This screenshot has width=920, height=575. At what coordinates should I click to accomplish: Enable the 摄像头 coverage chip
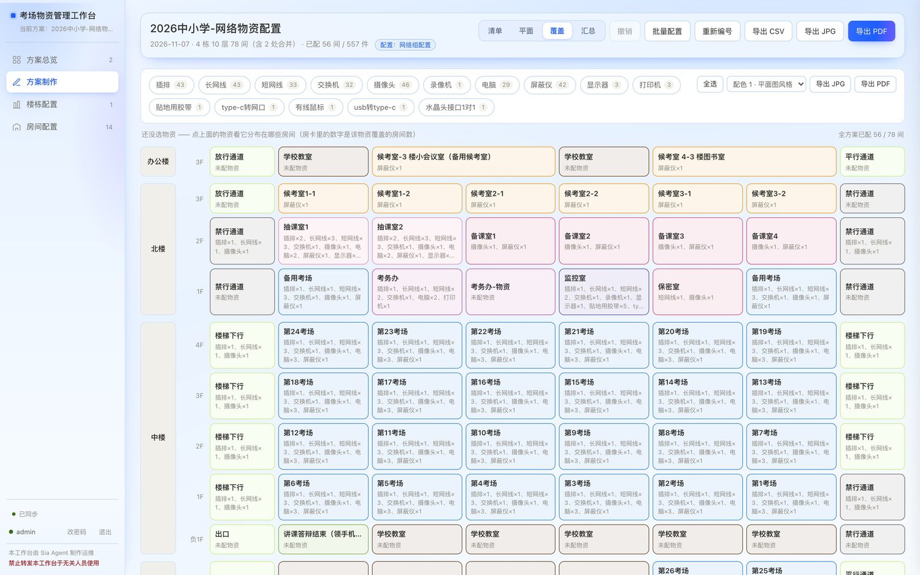click(x=393, y=85)
